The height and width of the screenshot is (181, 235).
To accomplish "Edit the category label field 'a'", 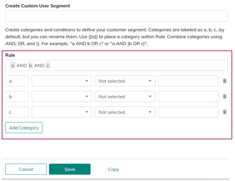I will tap(17, 81).
